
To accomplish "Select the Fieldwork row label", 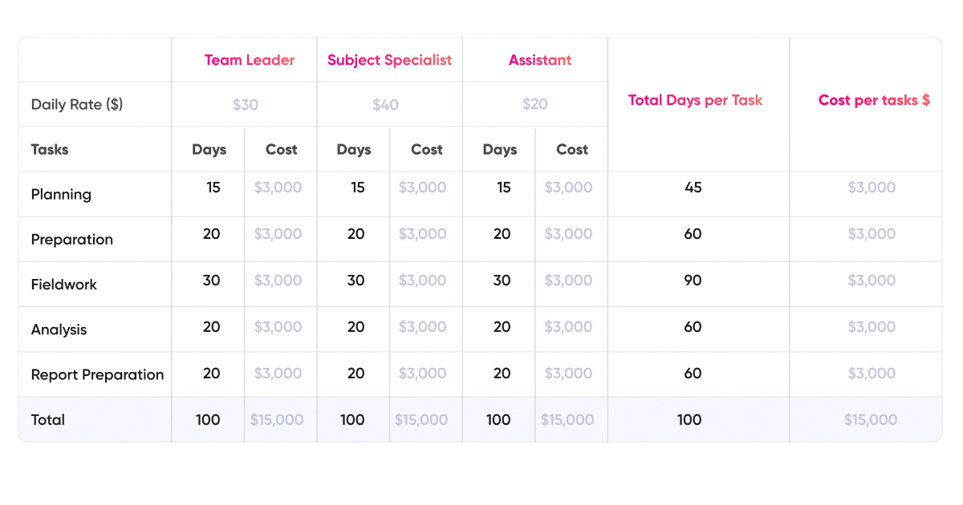I will click(64, 285).
